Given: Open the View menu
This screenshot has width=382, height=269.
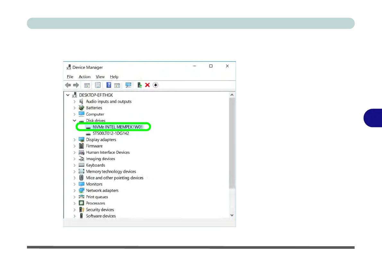Looking at the screenshot, I should [100, 77].
